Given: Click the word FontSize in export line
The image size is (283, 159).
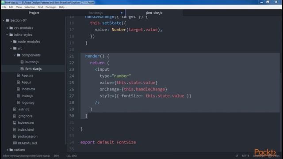Looking at the screenshot, I should [126, 142].
